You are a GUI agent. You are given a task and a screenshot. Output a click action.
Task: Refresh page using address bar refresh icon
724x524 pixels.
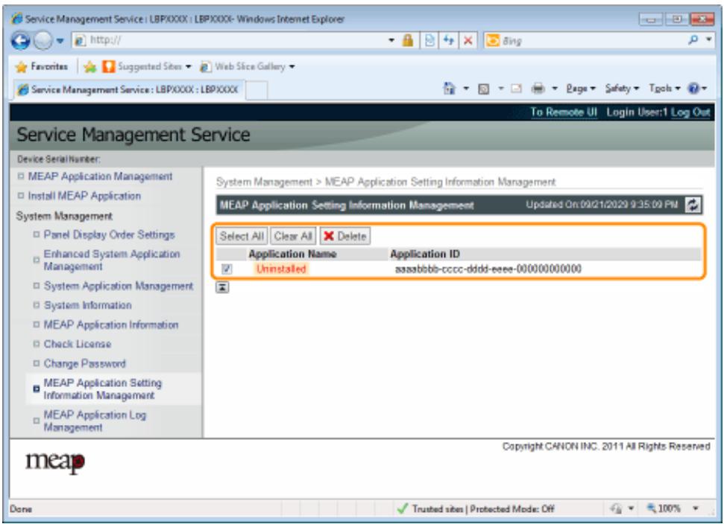tap(449, 40)
